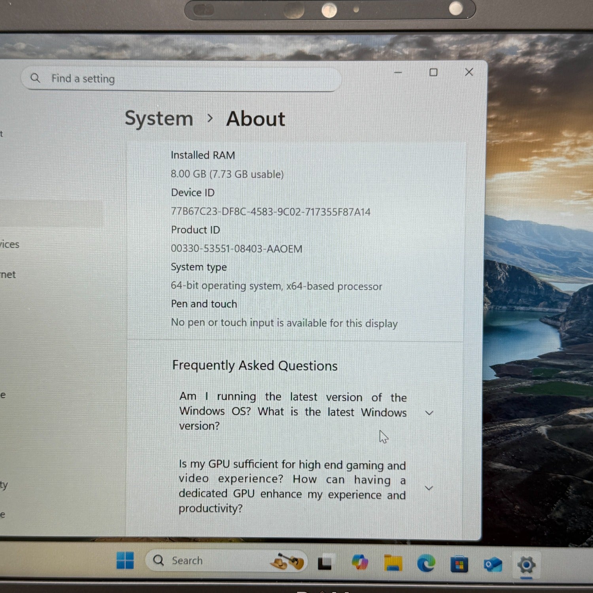Open Outlook from the taskbar
This screenshot has height=593, width=593.
pos(493,564)
